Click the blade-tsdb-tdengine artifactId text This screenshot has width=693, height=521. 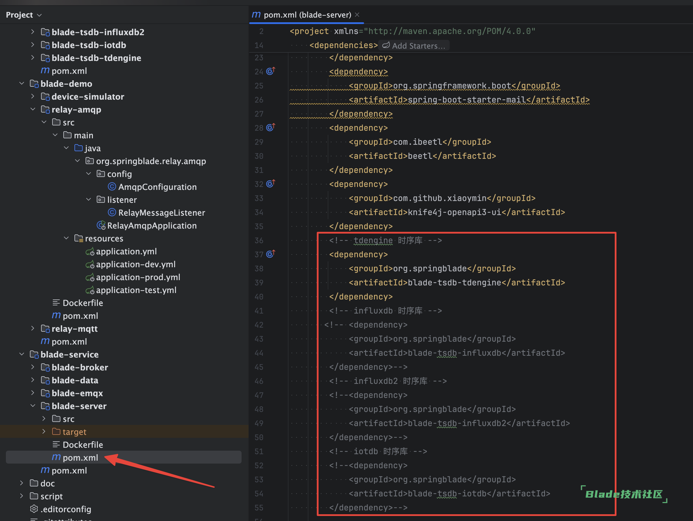point(454,282)
